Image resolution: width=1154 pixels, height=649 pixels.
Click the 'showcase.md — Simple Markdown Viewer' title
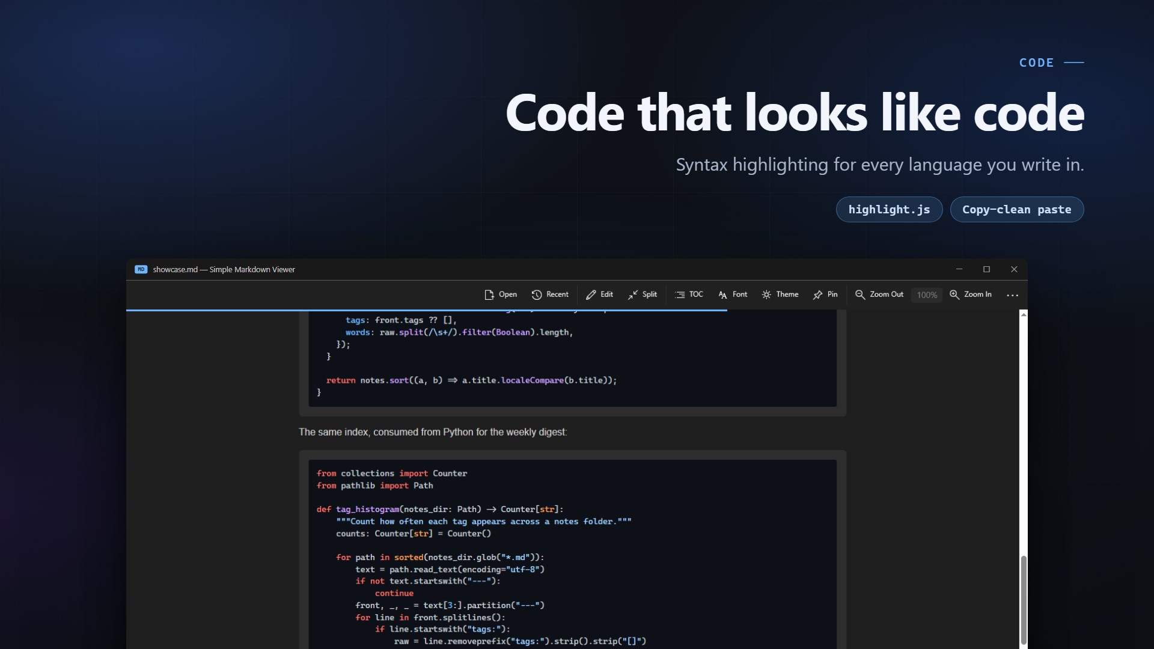click(224, 269)
